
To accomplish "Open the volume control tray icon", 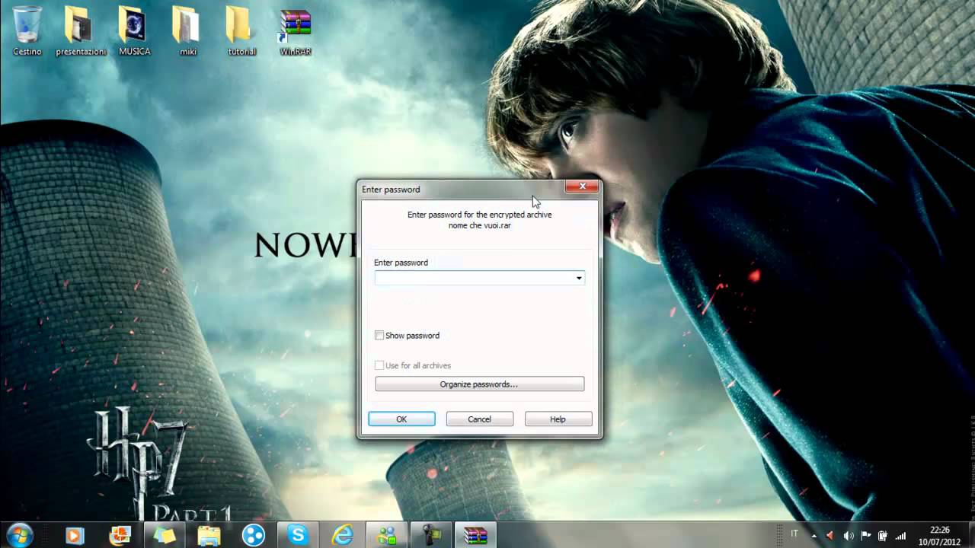I will pos(849,535).
